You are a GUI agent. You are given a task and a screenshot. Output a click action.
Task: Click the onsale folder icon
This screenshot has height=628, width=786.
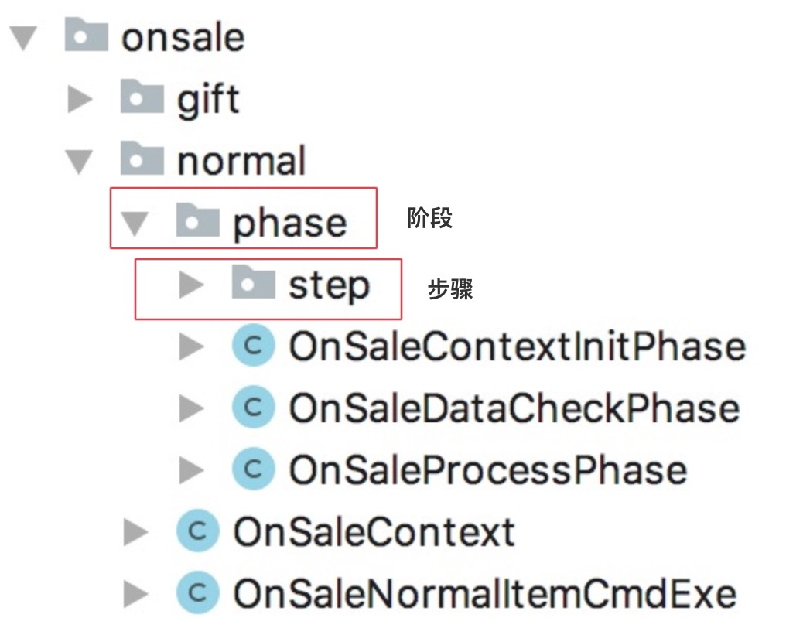pos(86,34)
